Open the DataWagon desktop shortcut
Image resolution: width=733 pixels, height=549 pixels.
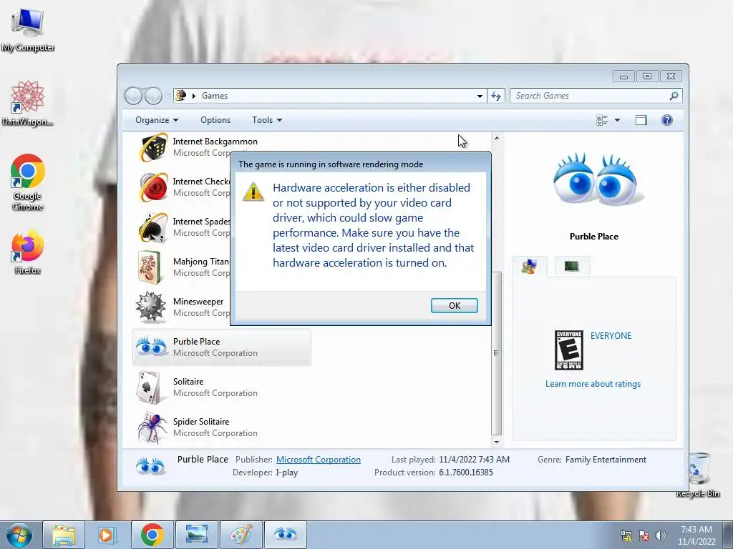(28, 103)
